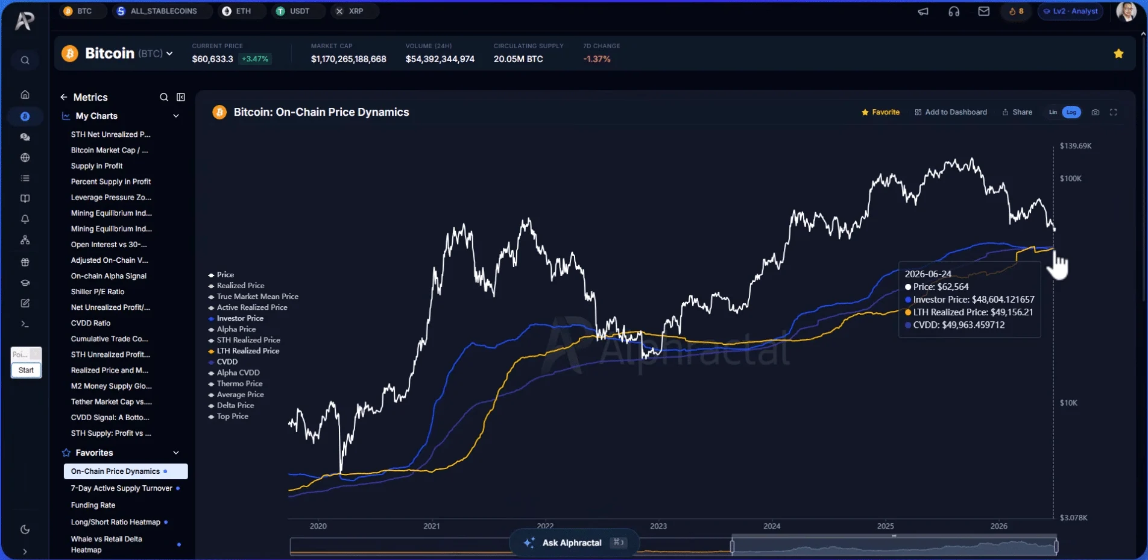The width and height of the screenshot is (1148, 560).
Task: Click the Start button
Action: (26, 370)
